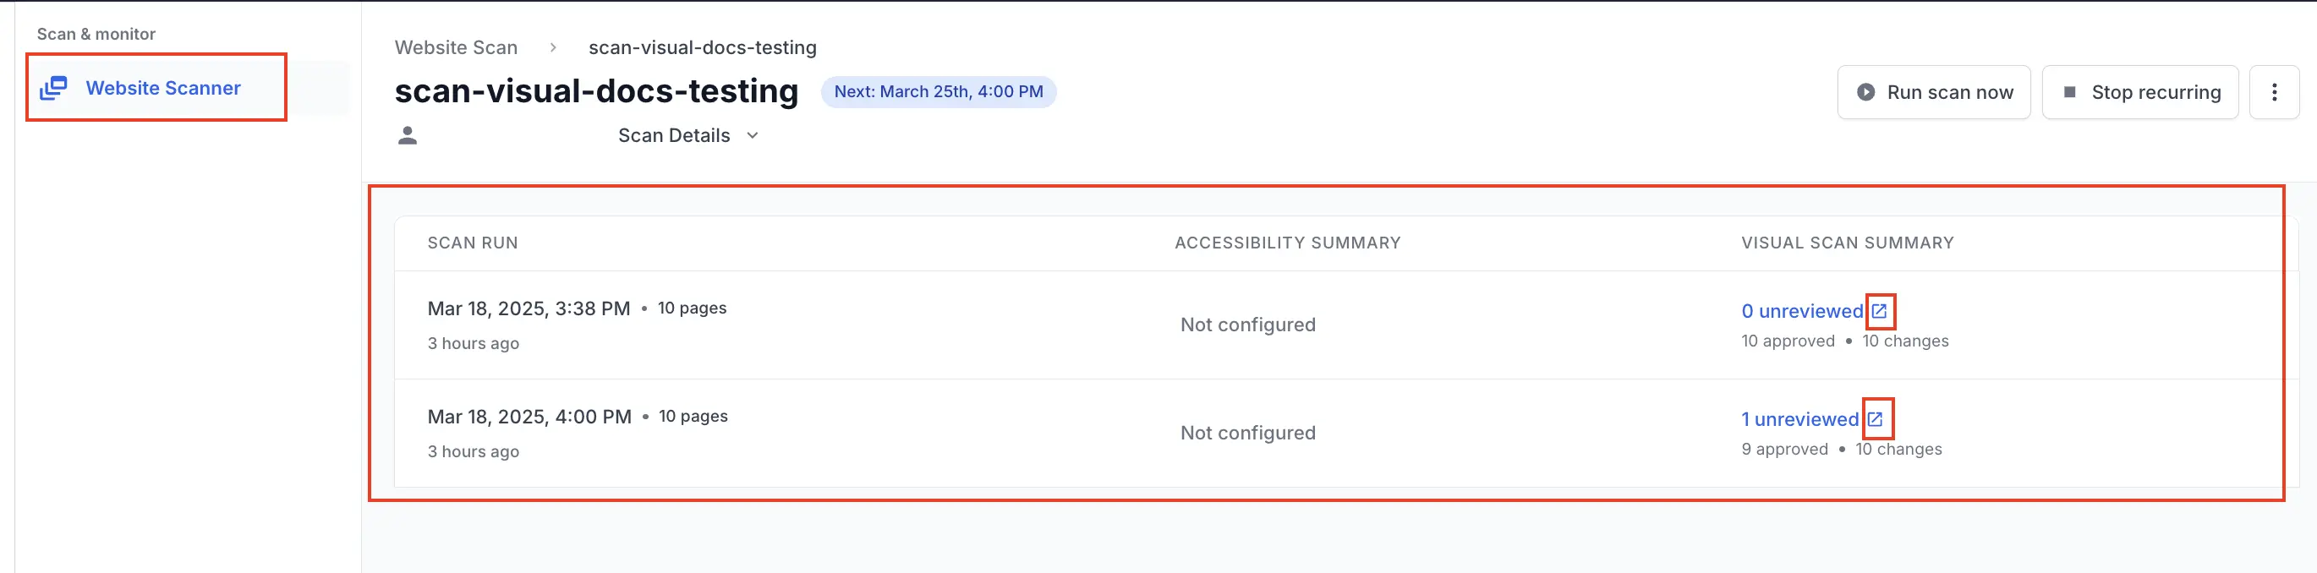2317x573 pixels.
Task: Click the user profile icon under scan title
Action: [408, 136]
